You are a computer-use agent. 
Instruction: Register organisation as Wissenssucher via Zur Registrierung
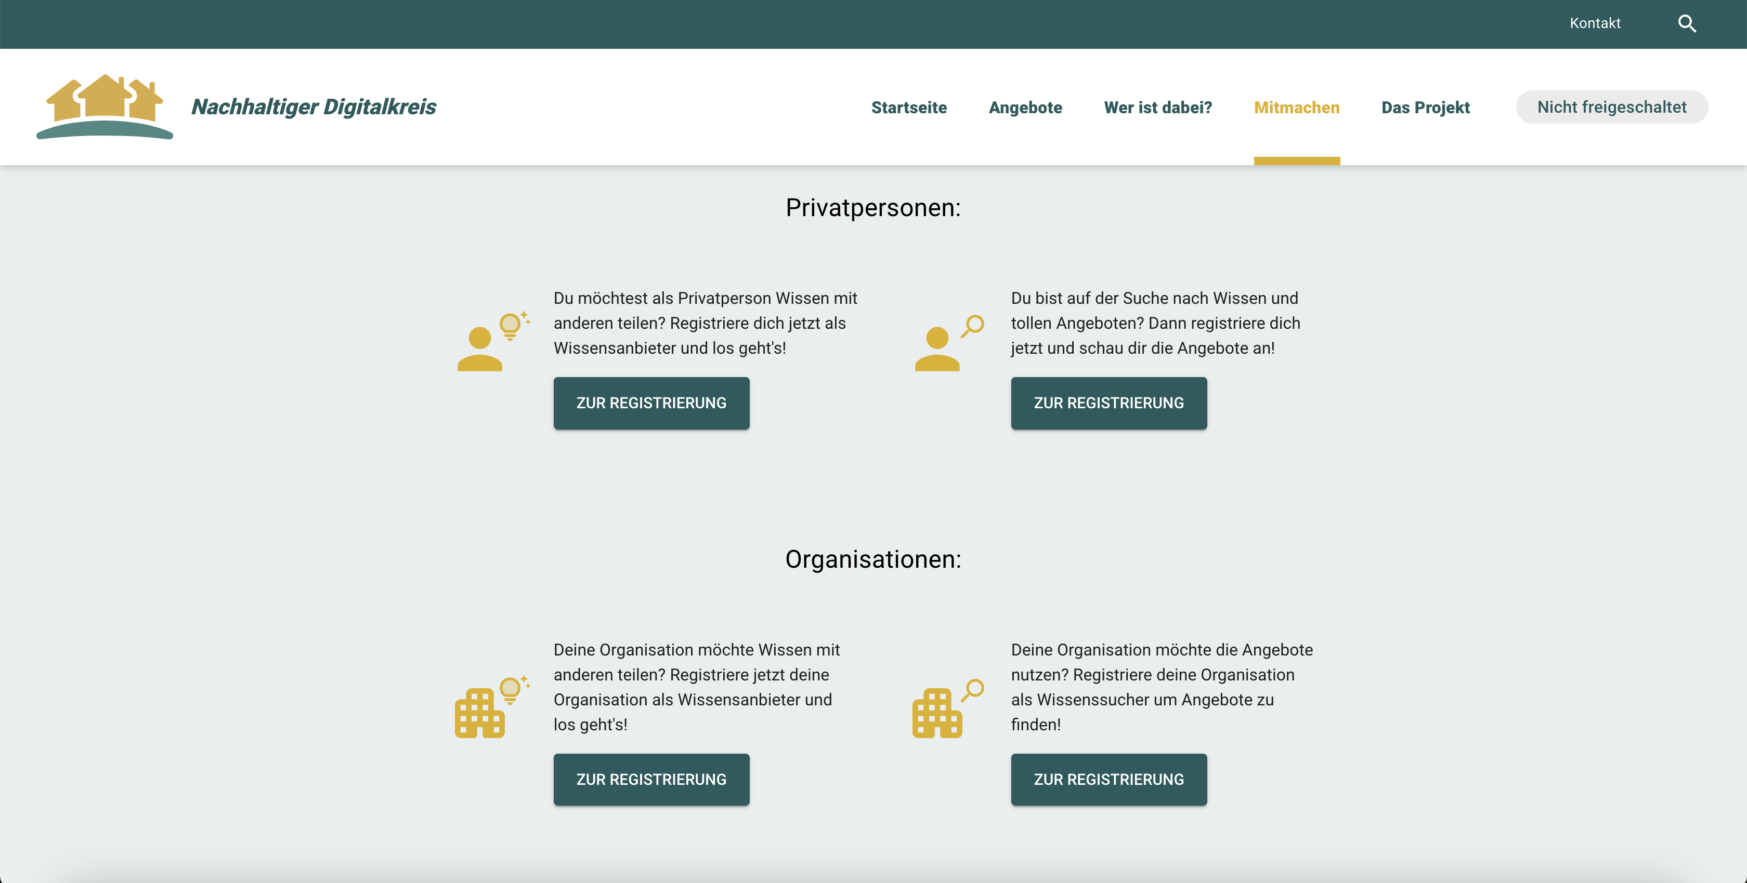[1109, 780]
